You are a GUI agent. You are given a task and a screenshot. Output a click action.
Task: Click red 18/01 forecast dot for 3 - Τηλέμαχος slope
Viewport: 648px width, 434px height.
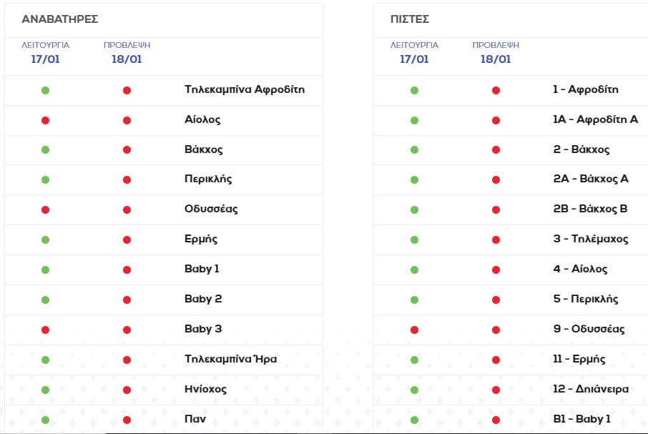click(496, 240)
